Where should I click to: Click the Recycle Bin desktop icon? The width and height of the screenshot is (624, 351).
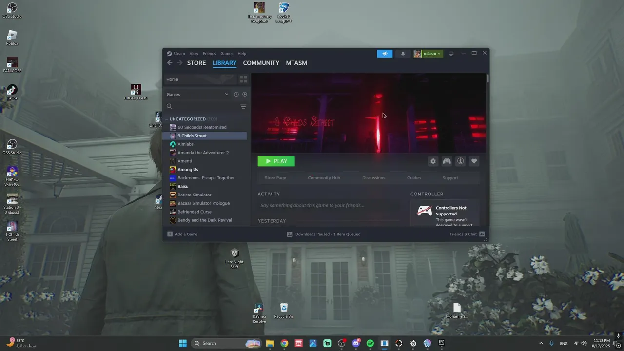pyautogui.click(x=284, y=311)
